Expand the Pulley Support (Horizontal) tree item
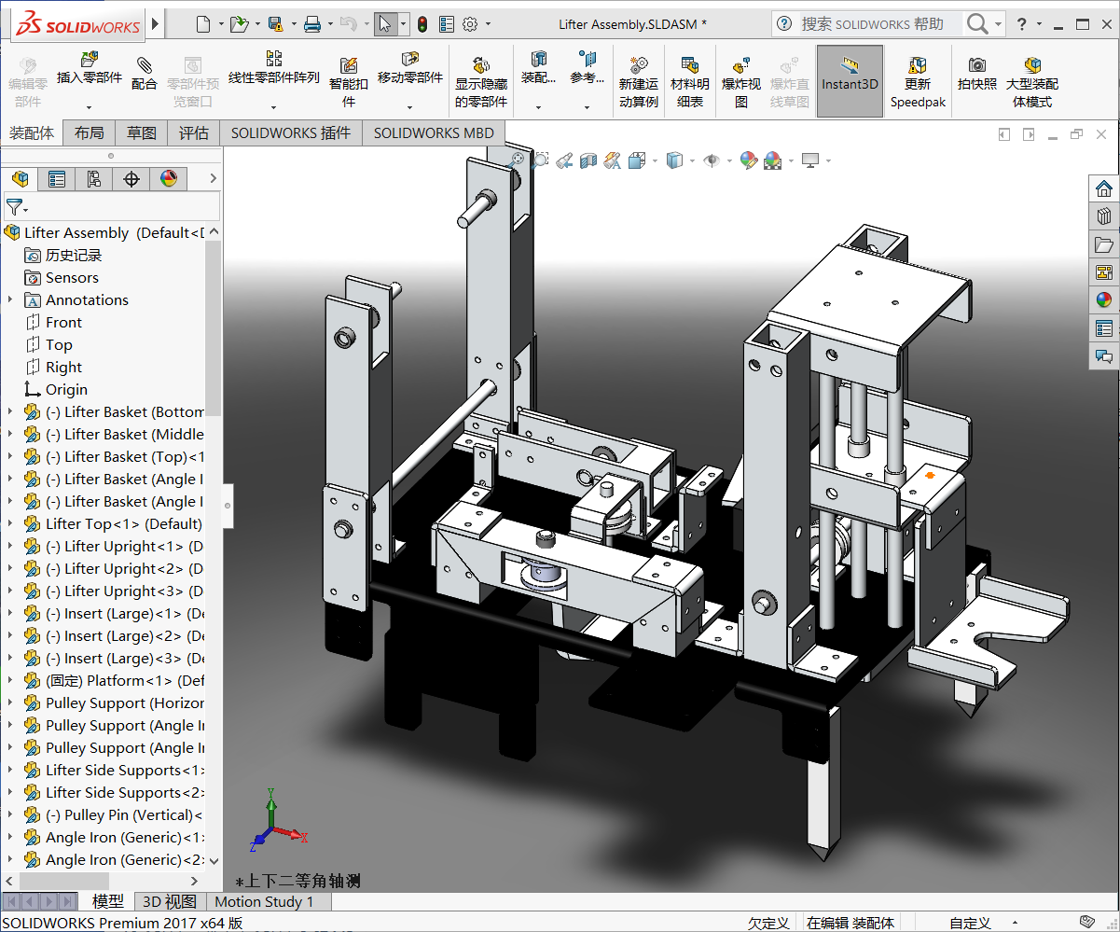This screenshot has height=932, width=1120. coord(10,702)
